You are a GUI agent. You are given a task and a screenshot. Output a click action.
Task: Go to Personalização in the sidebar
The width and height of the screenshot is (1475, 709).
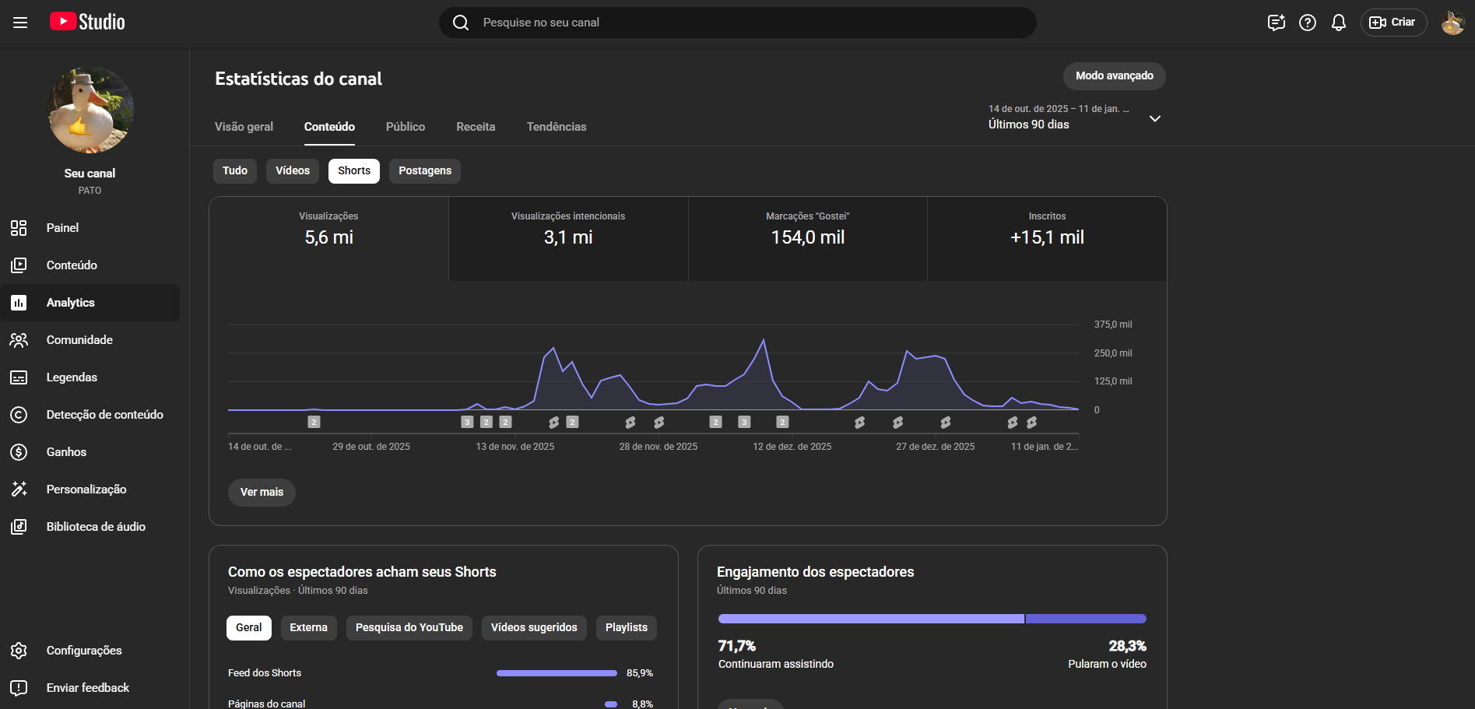(x=86, y=490)
